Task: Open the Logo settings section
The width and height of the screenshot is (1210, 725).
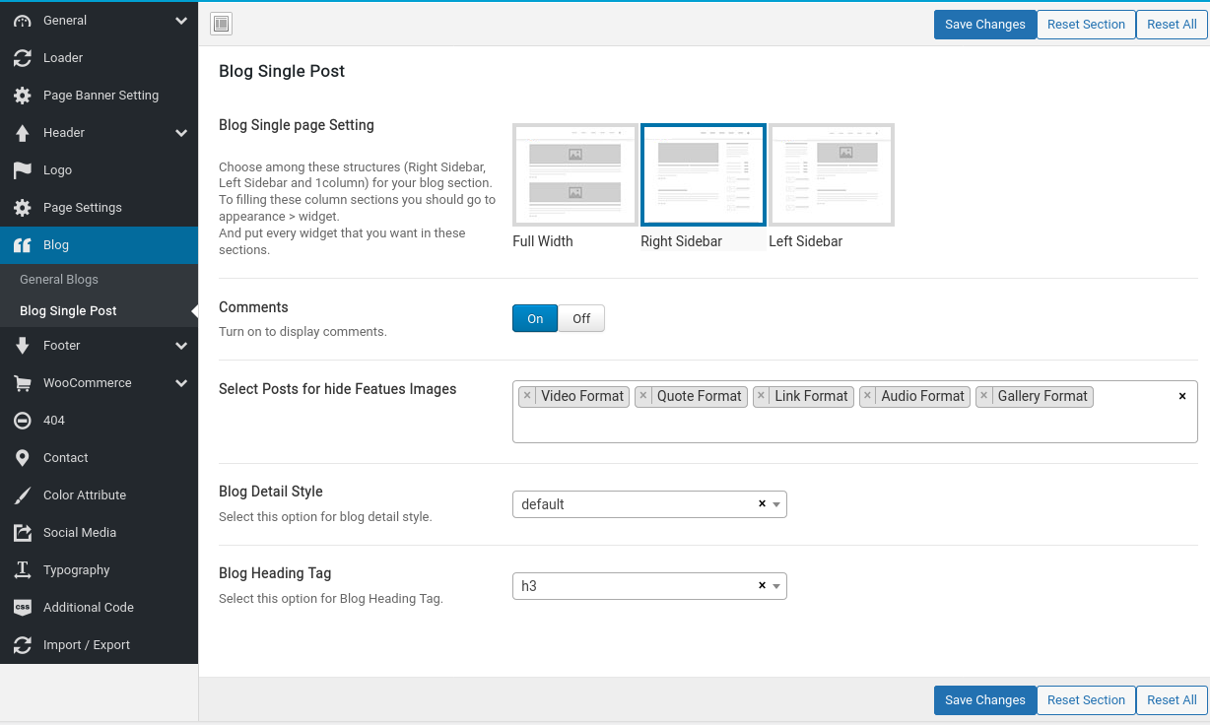Action: click(x=99, y=170)
